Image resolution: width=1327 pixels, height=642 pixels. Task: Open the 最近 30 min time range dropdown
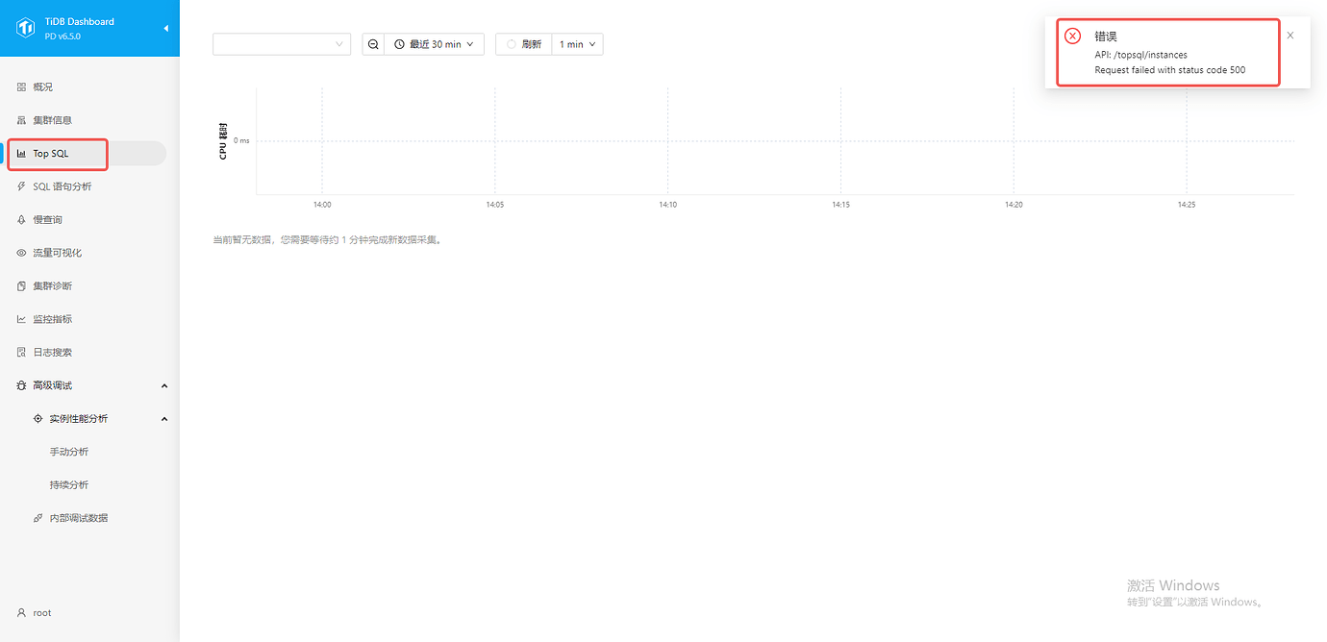point(434,44)
